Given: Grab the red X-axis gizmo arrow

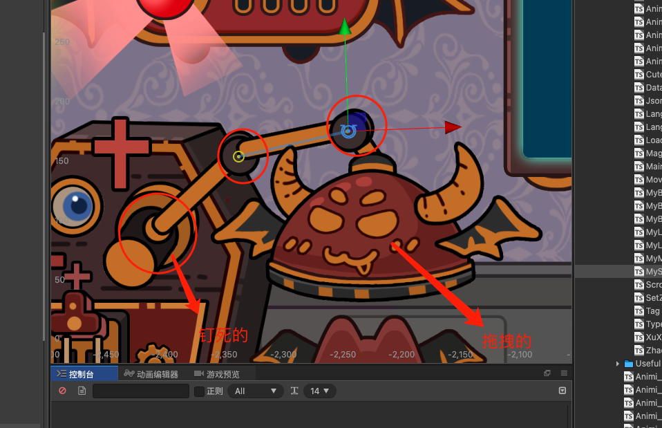Looking at the screenshot, I should (x=453, y=127).
